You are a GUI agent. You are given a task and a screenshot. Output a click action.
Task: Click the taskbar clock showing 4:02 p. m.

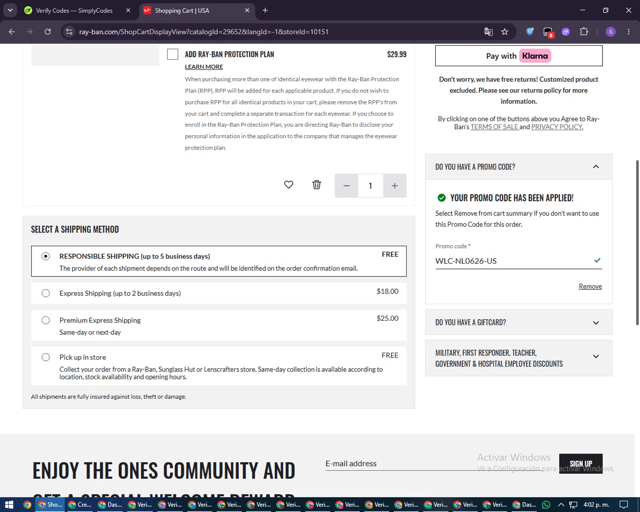coord(596,505)
